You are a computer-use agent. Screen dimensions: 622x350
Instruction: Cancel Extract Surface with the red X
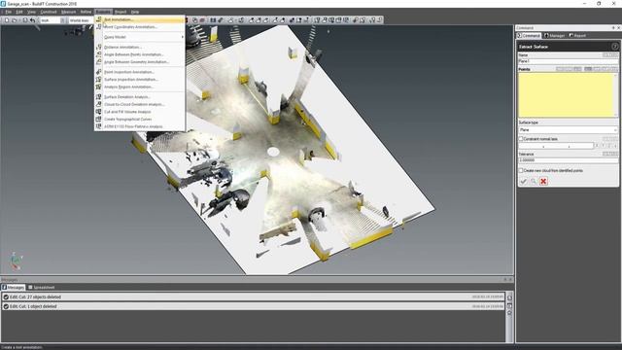pos(543,182)
